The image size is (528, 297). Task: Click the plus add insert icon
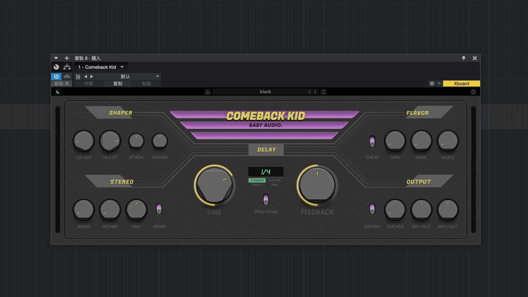[x=67, y=58]
